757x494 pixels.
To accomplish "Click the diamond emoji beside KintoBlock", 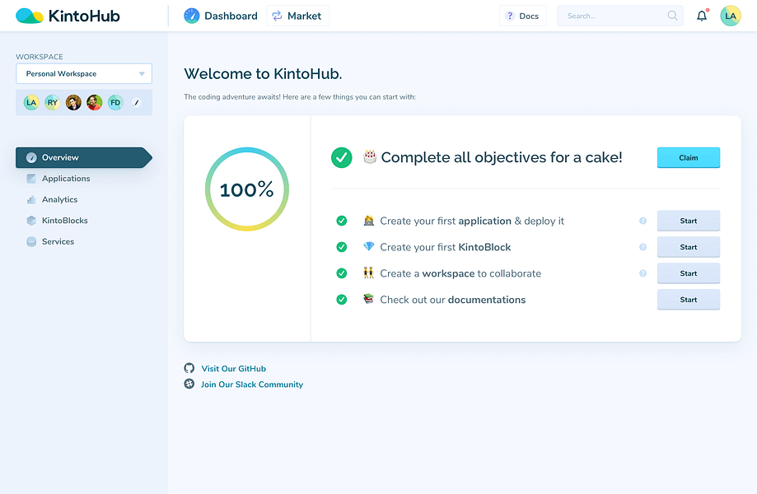I will coord(369,246).
